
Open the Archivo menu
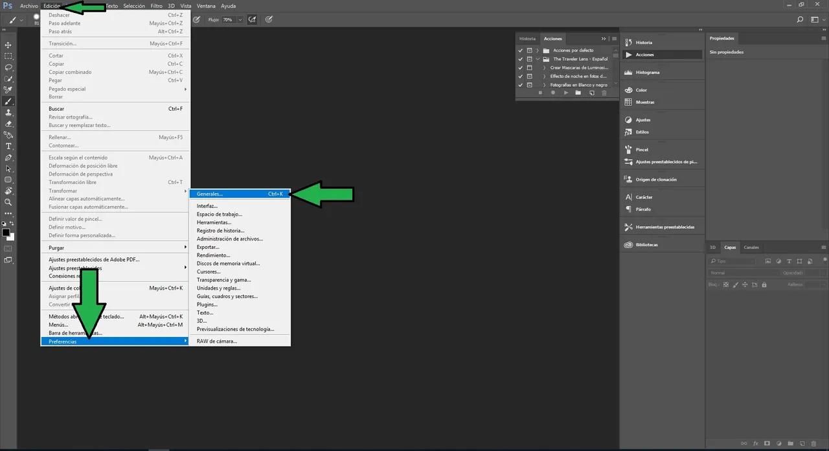(x=29, y=6)
